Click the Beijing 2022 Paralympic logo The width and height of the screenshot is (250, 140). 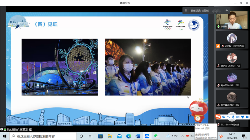180,25
